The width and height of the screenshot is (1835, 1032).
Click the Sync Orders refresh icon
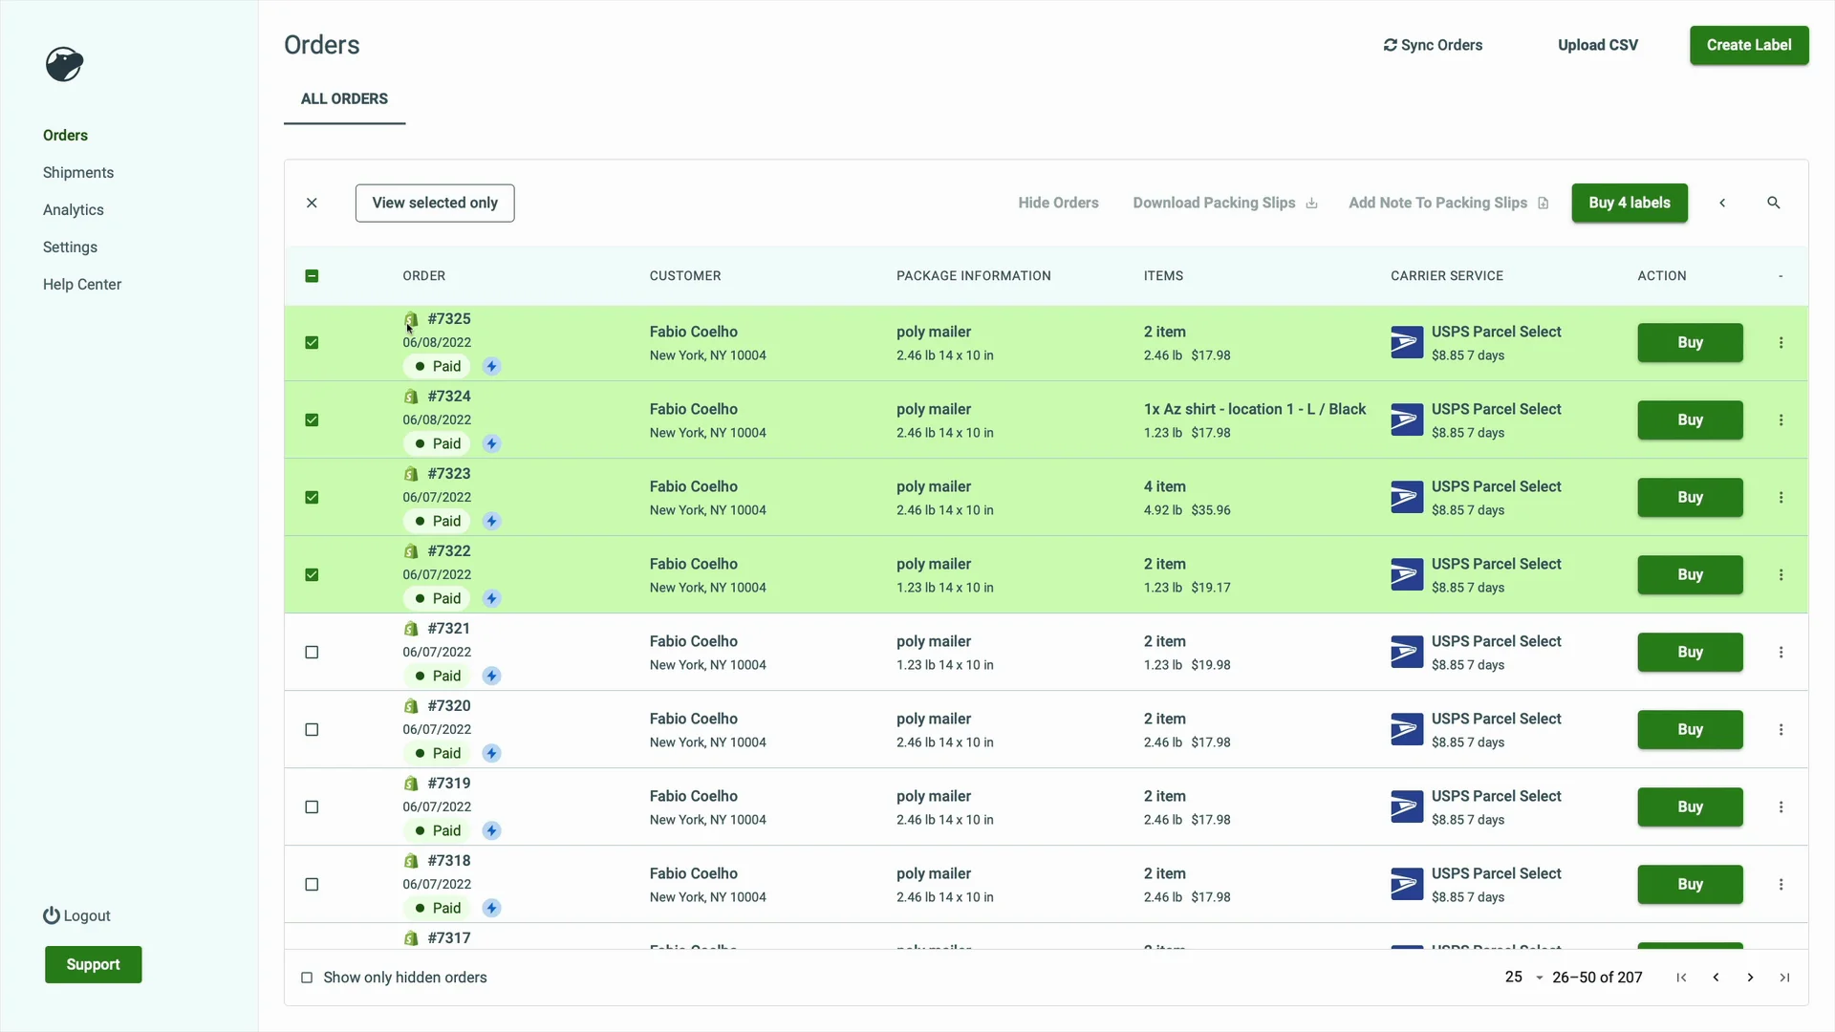click(1390, 45)
